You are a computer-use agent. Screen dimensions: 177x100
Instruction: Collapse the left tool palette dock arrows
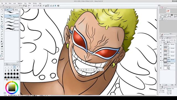click(3, 5)
